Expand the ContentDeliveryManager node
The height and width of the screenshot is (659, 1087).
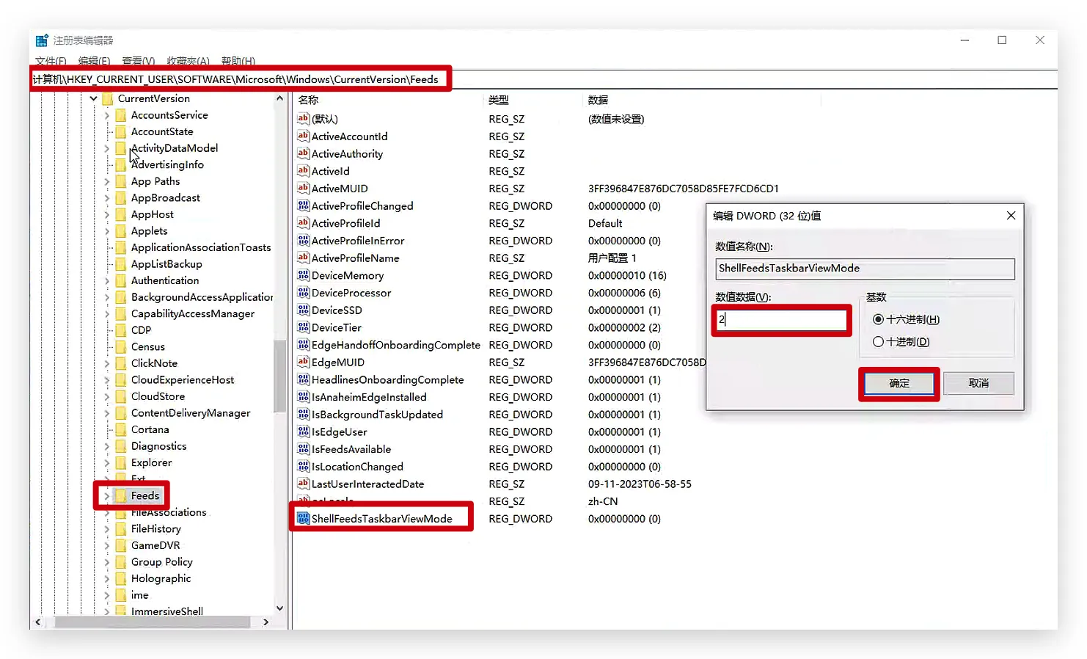106,413
